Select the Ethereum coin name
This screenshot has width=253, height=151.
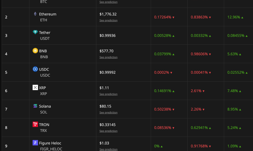pos(48,14)
